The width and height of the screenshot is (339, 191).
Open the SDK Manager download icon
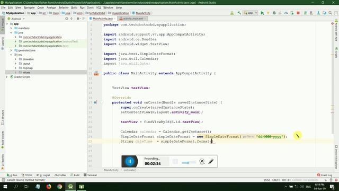318,13
